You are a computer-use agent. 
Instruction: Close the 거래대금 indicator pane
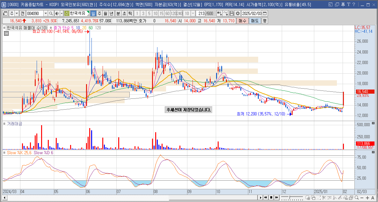pos(374,123)
